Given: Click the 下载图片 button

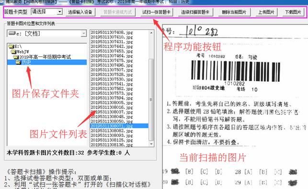Looking at the screenshot, I should coord(293,12).
